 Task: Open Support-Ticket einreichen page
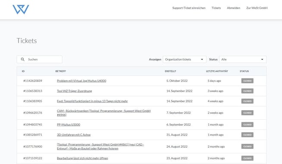[x=189, y=8]
